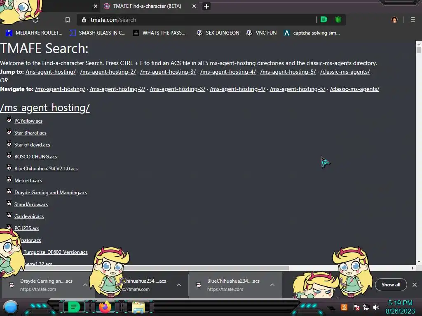This screenshot has height=316, width=422.
Task: Click the network tray icon
Action: coord(366,307)
